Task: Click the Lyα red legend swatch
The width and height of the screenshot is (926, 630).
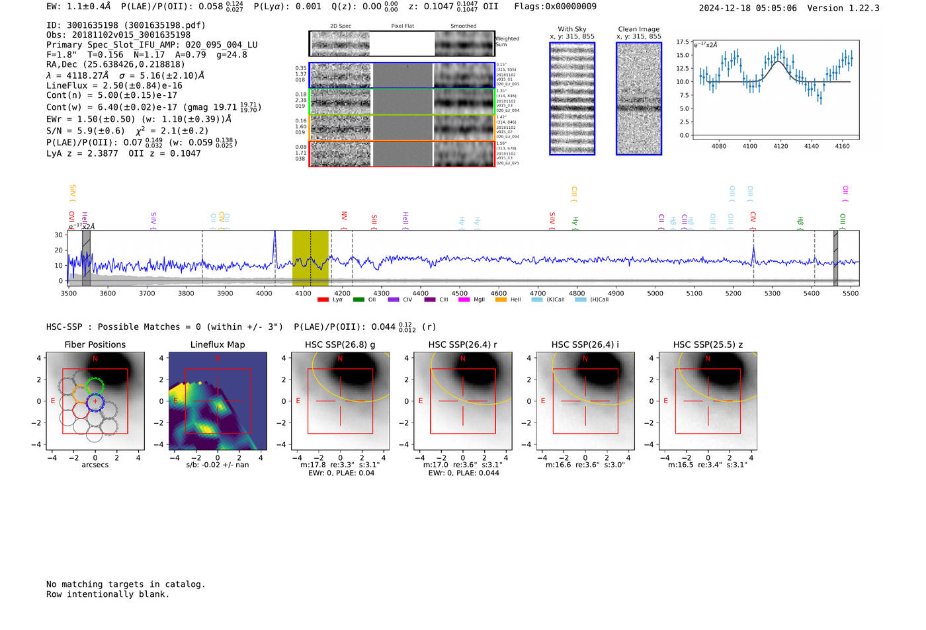Action: (x=323, y=299)
